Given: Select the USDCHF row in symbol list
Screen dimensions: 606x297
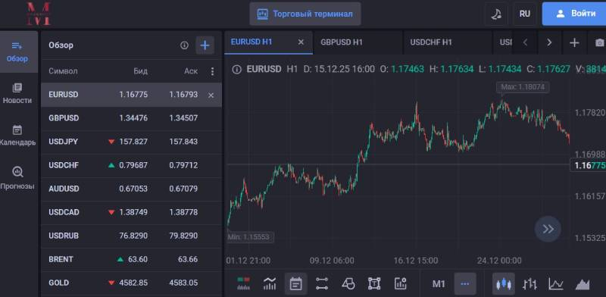Looking at the screenshot, I should pyautogui.click(x=131, y=165).
